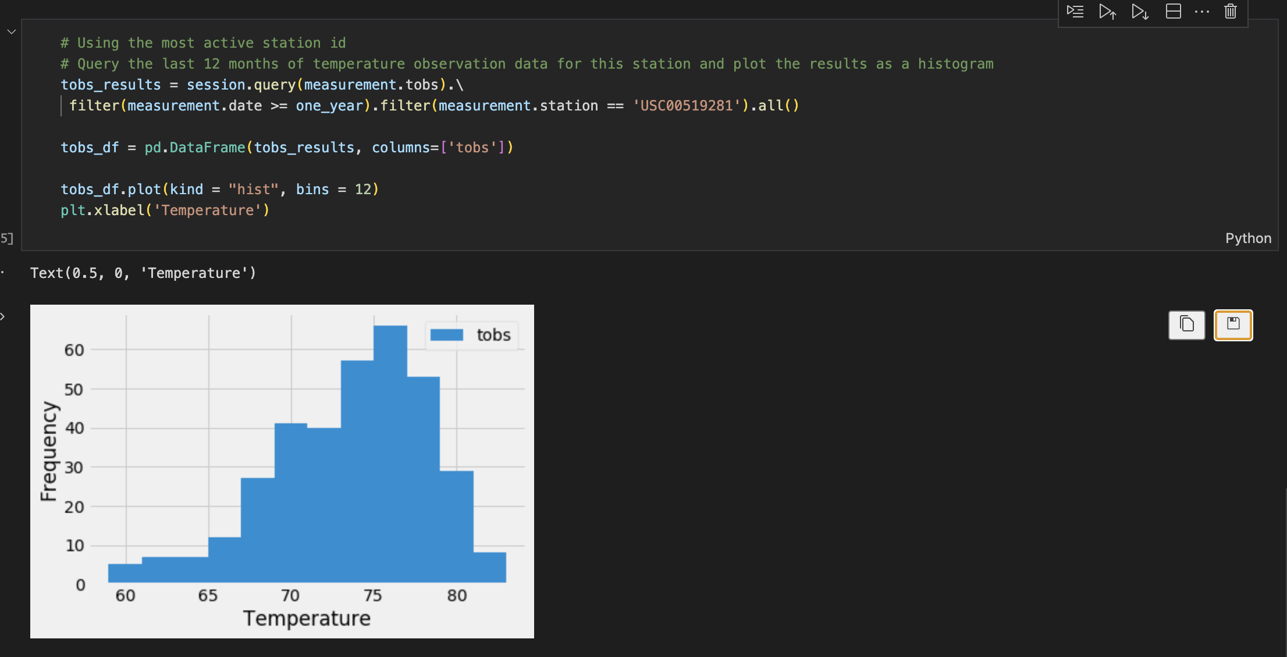Click the Temperature x-axis label on the chart
The image size is (1287, 657).
coord(307,618)
